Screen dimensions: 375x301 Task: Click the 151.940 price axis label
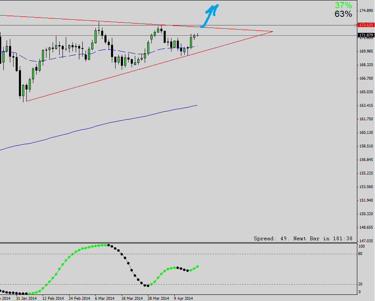pos(366,200)
